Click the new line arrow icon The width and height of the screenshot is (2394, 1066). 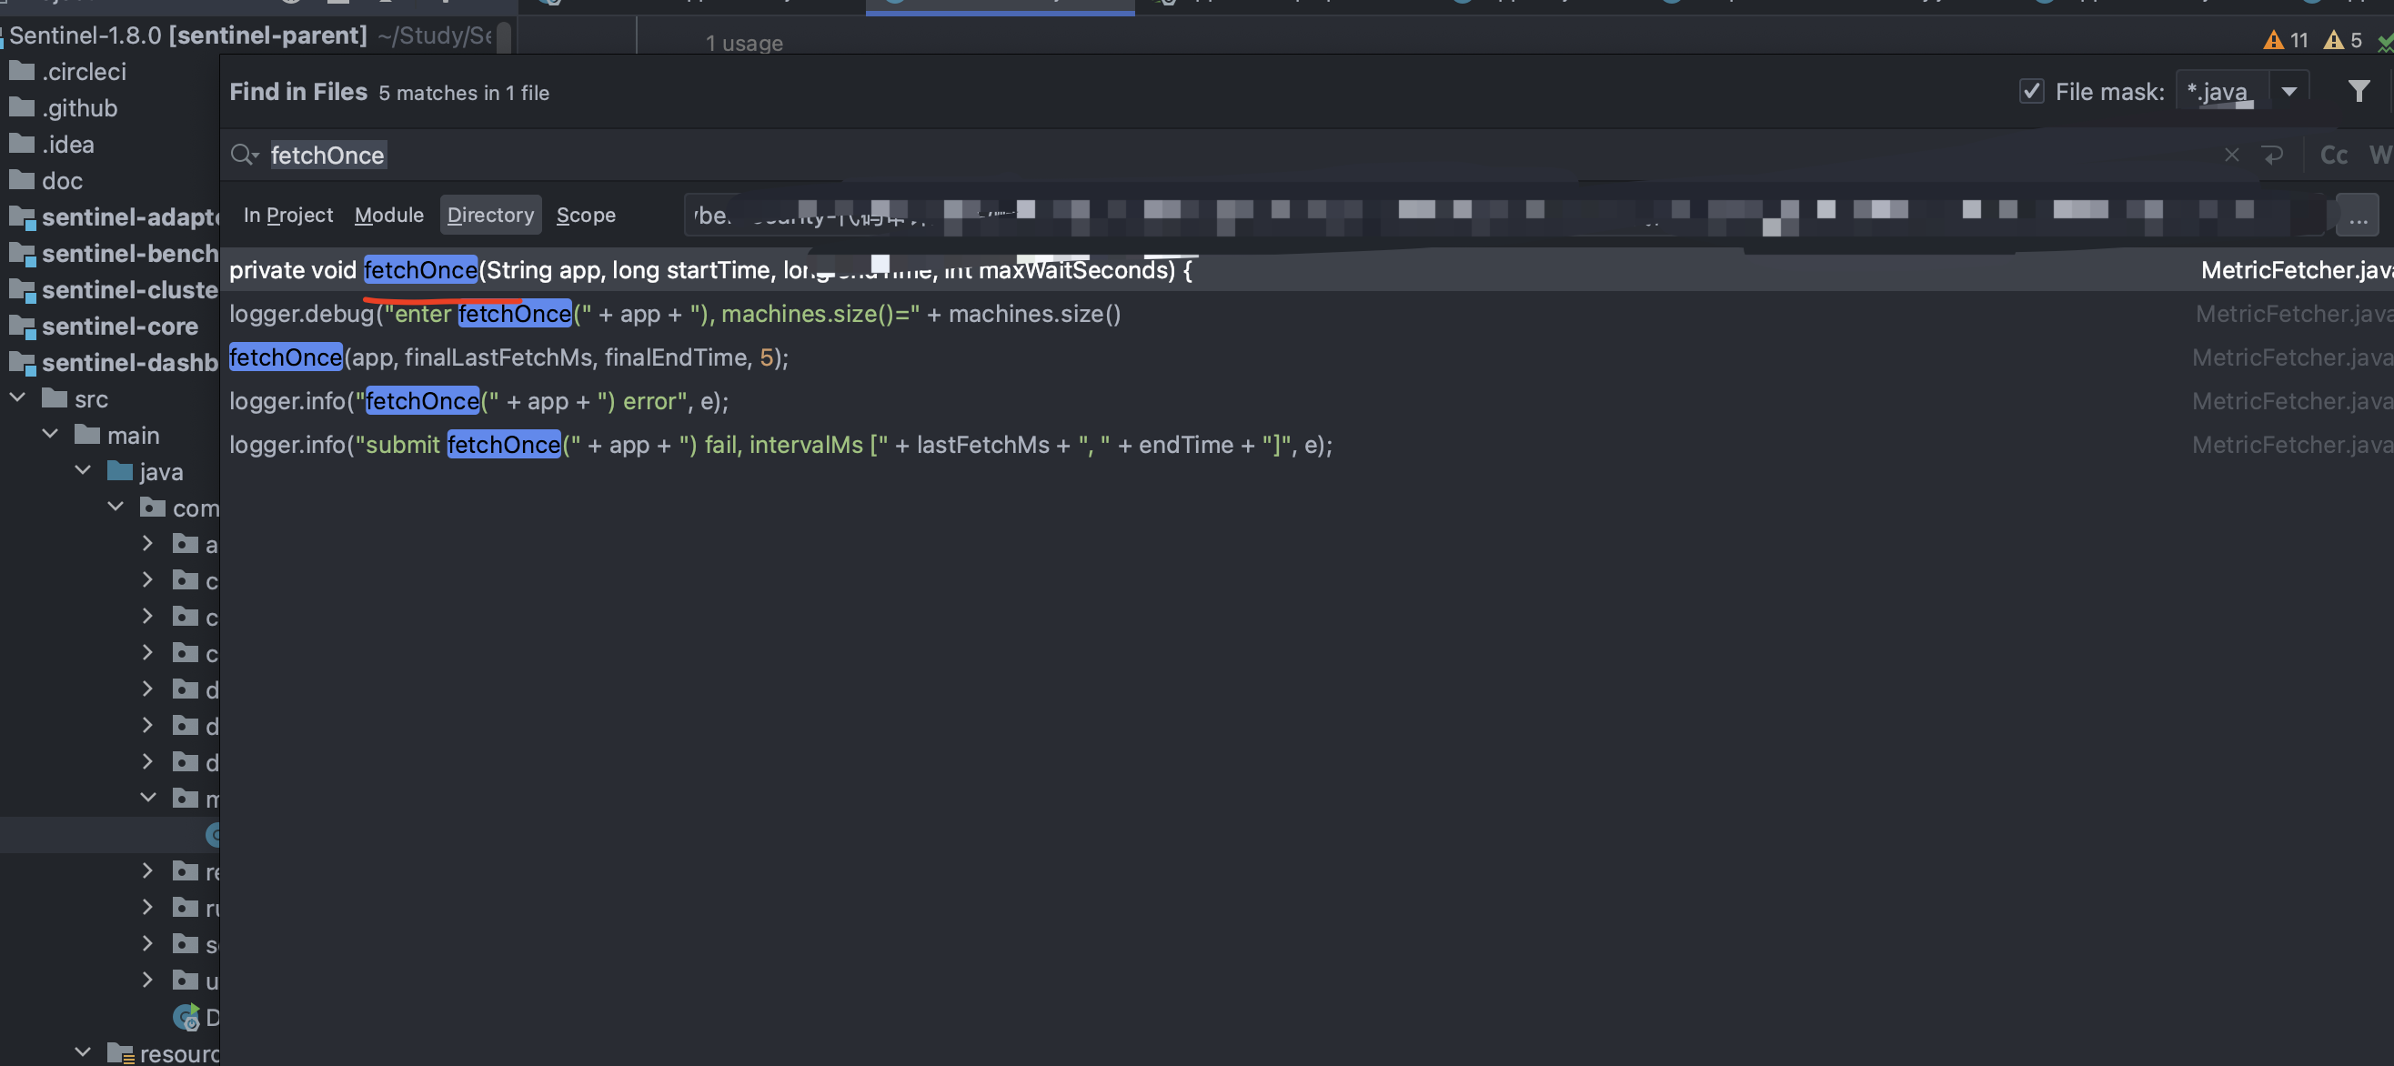point(2272,156)
